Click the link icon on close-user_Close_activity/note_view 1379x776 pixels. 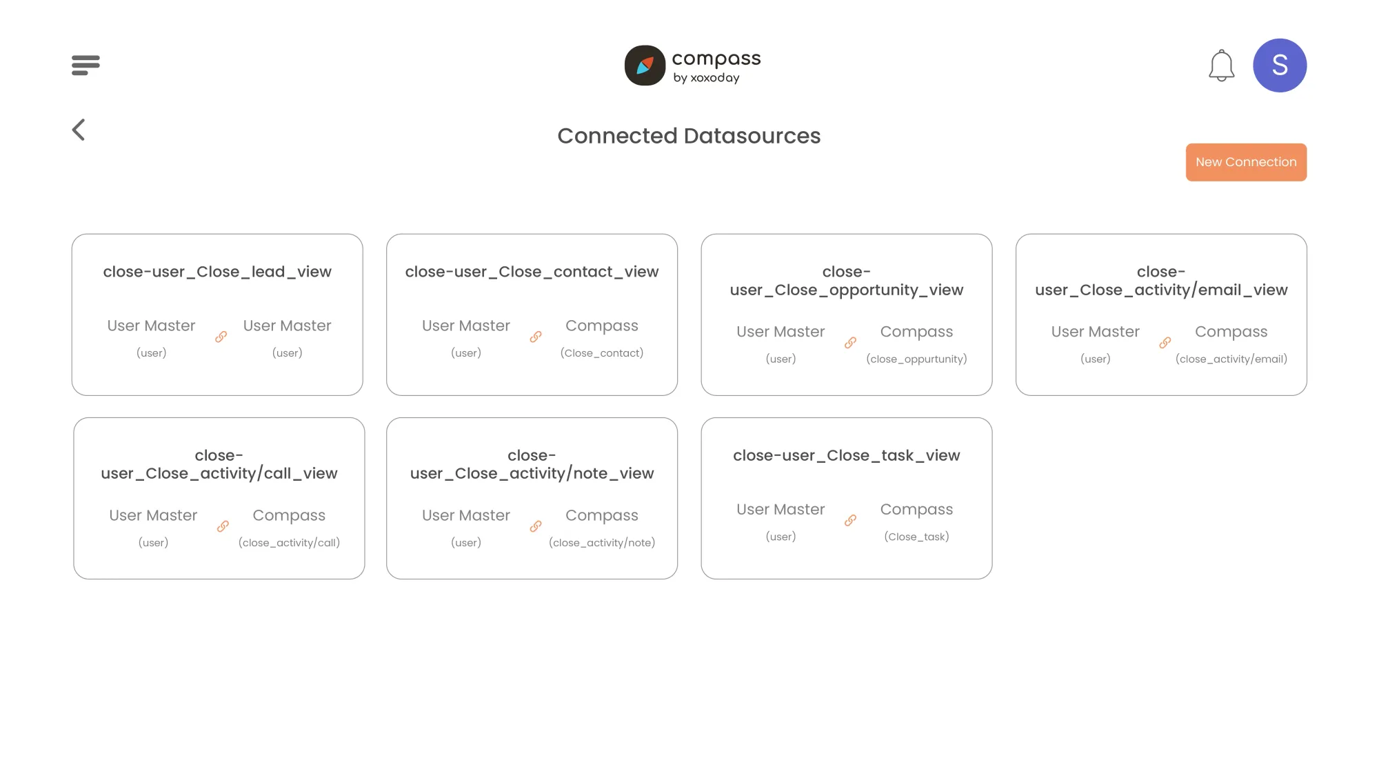535,525
